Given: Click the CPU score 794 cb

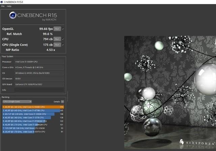Looking at the screenshot, I should [x=48, y=39].
